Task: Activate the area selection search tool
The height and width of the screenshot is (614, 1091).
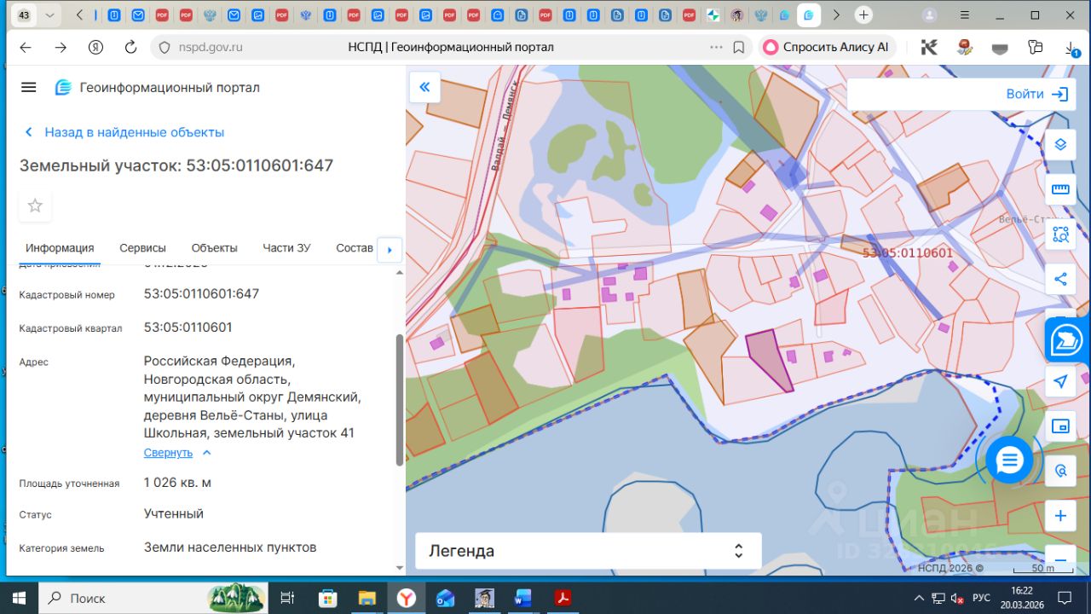Action: (x=1060, y=235)
